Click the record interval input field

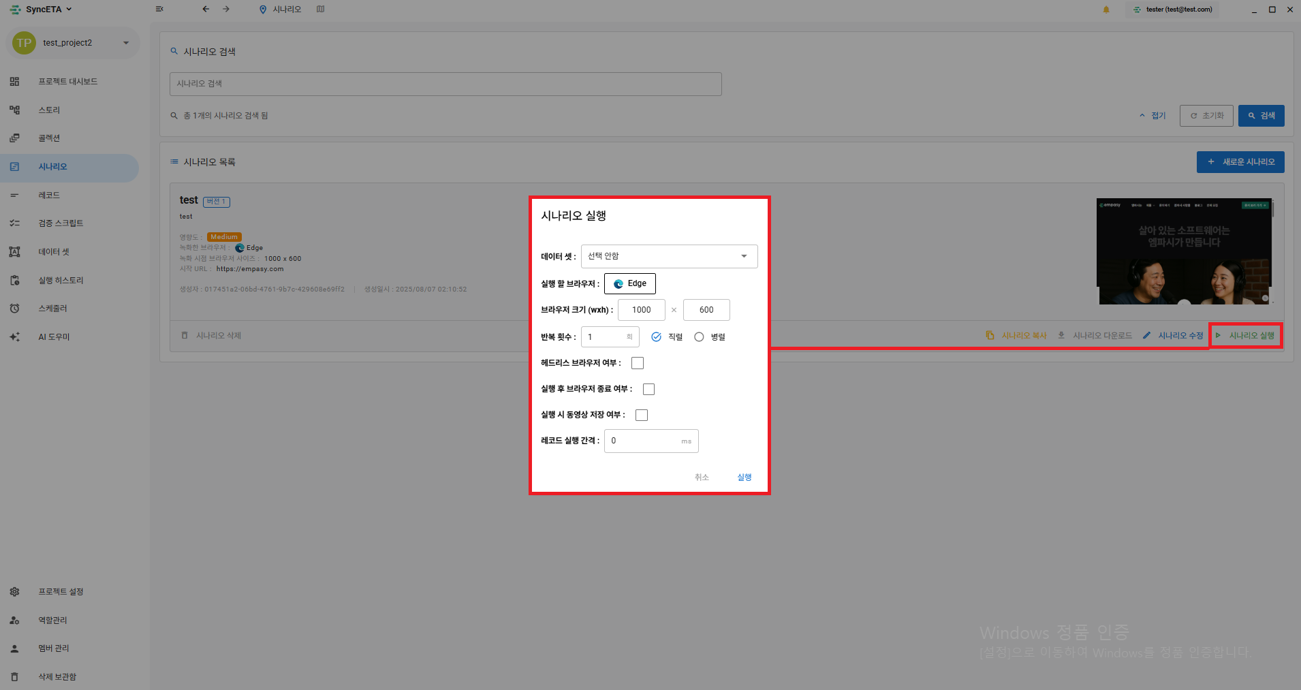pyautogui.click(x=651, y=441)
